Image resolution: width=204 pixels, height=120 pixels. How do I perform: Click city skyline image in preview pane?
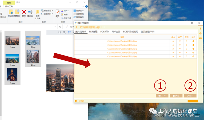[x=60, y=78]
